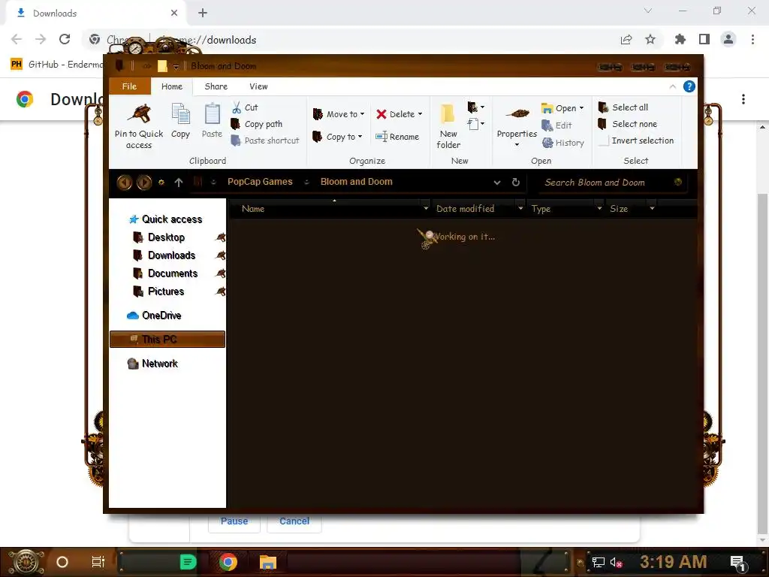
Task: Open Documents in navigation pane
Action: (x=165, y=273)
